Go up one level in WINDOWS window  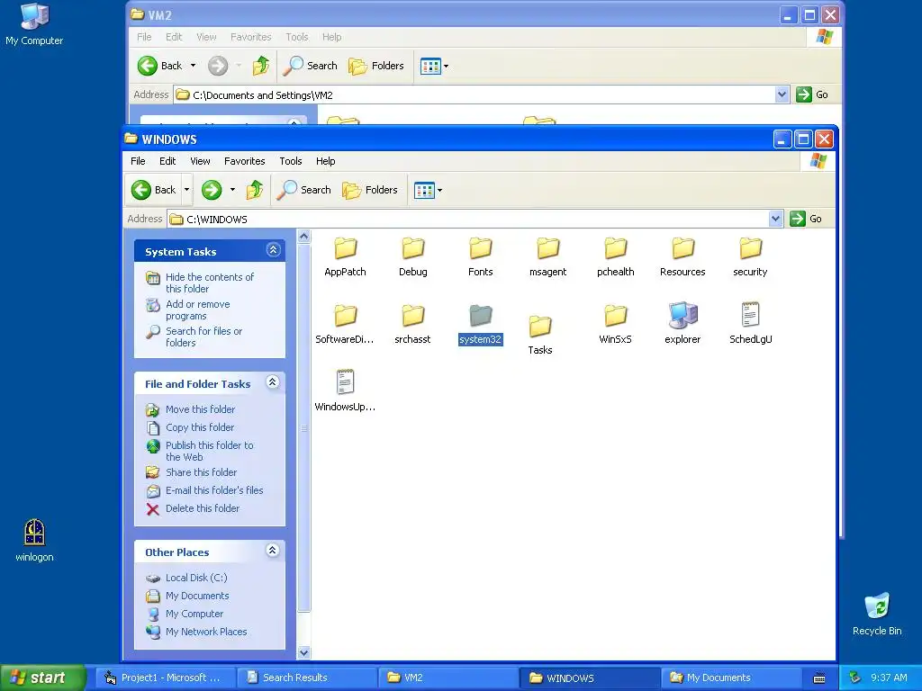pos(255,190)
